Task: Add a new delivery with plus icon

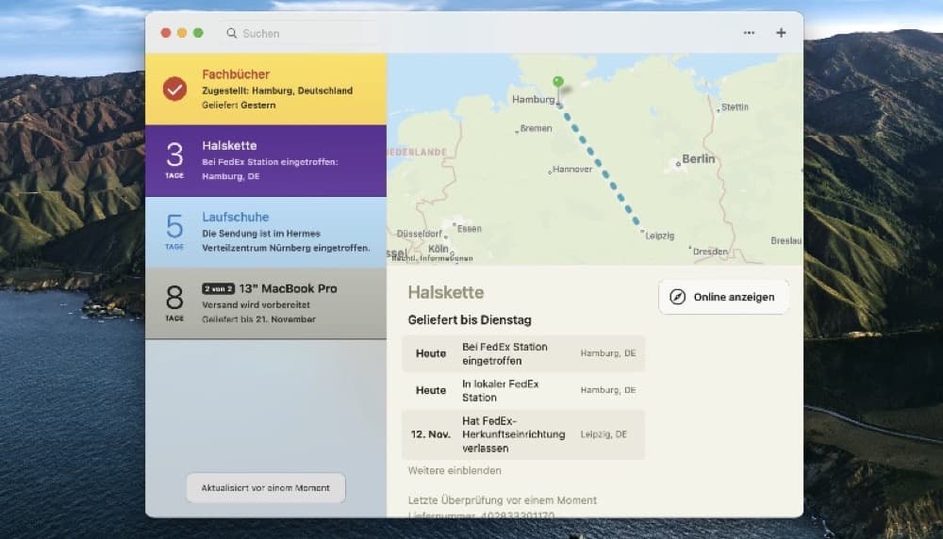Action: 781,33
